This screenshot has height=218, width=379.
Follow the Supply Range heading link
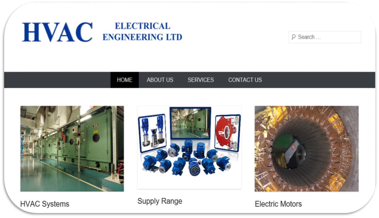tap(160, 201)
